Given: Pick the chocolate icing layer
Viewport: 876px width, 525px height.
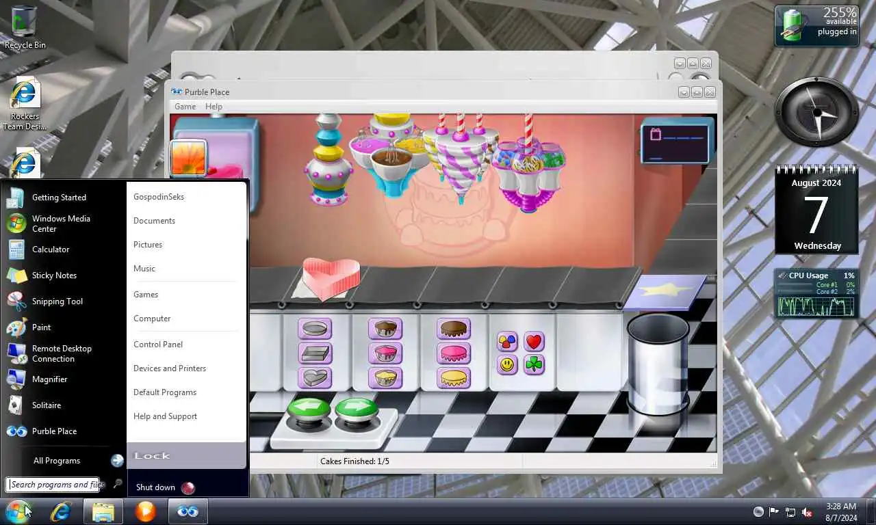Looking at the screenshot, I should [453, 329].
